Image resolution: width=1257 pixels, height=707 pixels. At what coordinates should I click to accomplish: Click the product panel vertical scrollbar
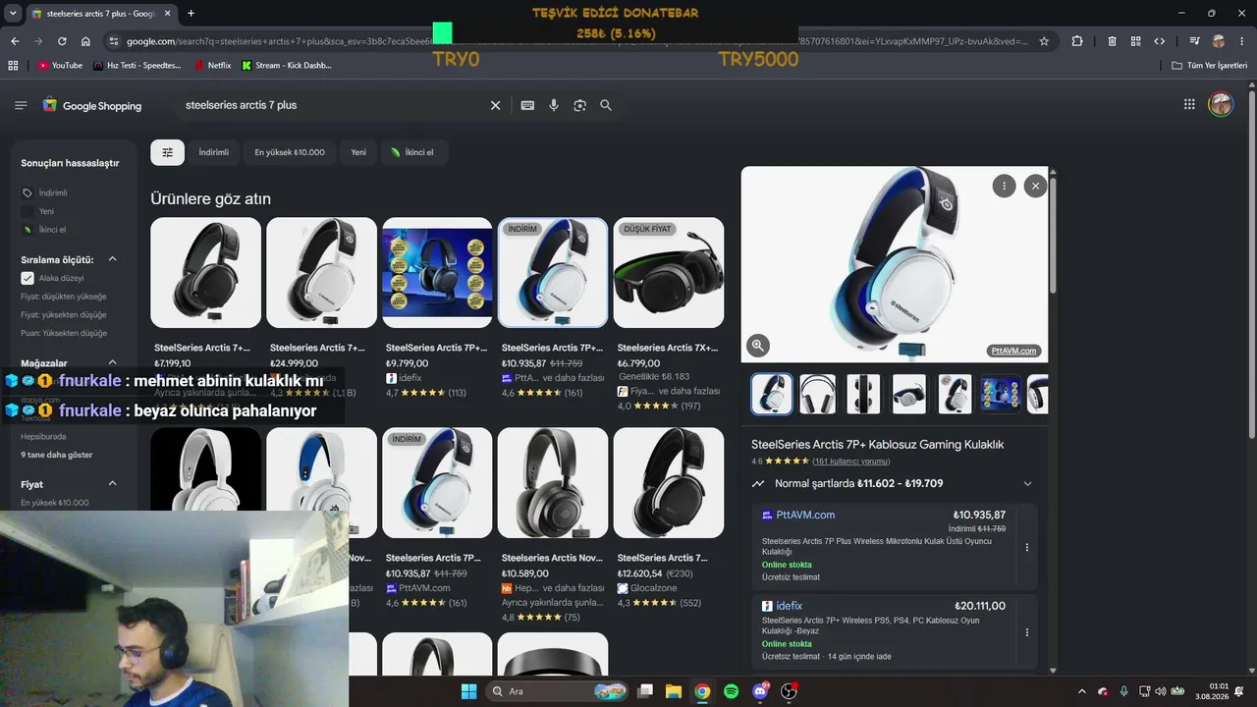pyautogui.click(x=1053, y=236)
